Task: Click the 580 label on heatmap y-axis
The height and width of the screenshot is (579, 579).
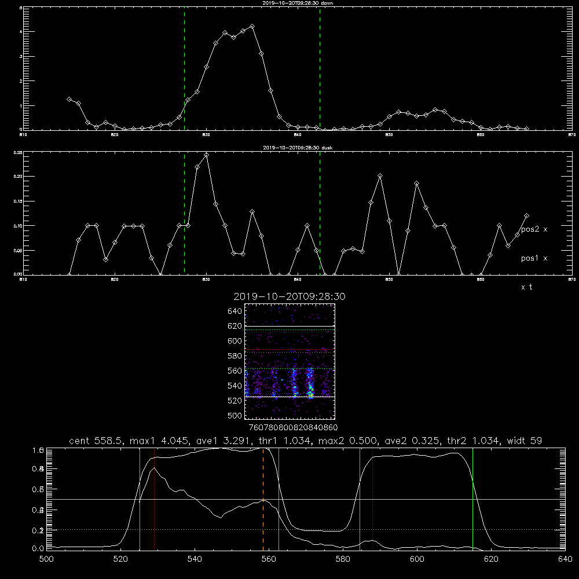Action: 235,356
